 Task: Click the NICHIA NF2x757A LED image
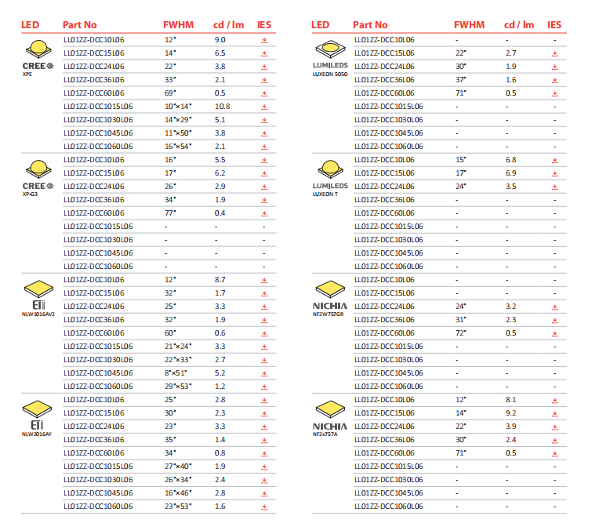tap(330, 409)
